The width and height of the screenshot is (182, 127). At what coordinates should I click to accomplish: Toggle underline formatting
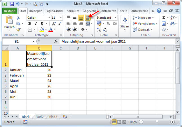coord(42,24)
